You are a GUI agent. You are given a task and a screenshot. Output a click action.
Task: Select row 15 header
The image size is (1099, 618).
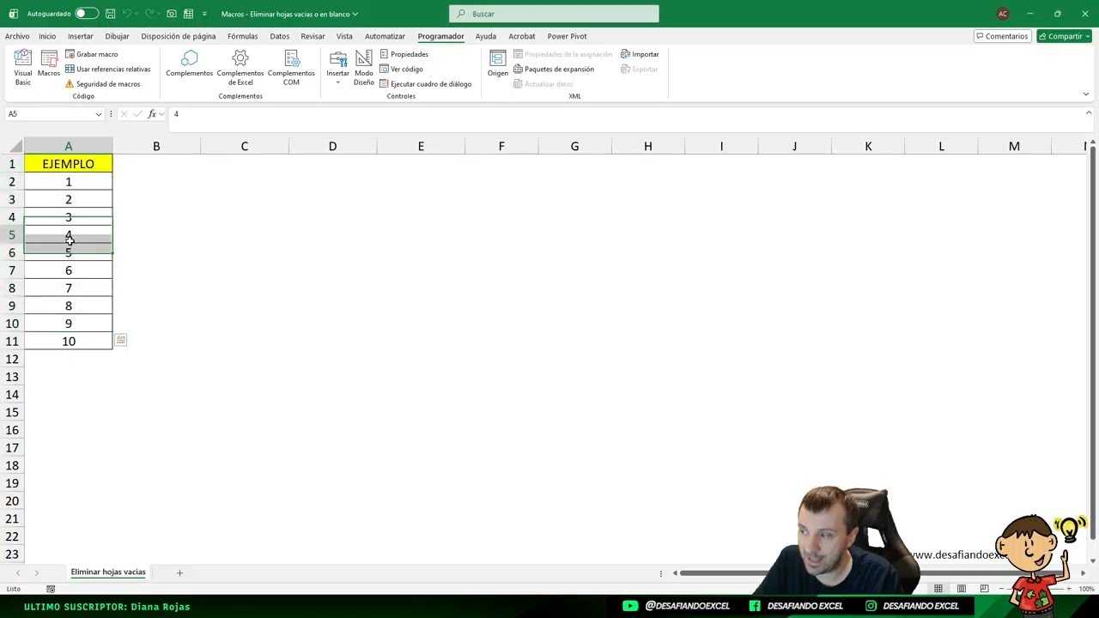click(12, 413)
